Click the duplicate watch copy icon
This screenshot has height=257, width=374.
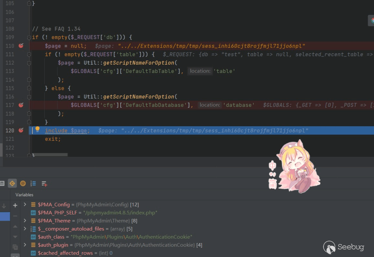(x=15, y=247)
